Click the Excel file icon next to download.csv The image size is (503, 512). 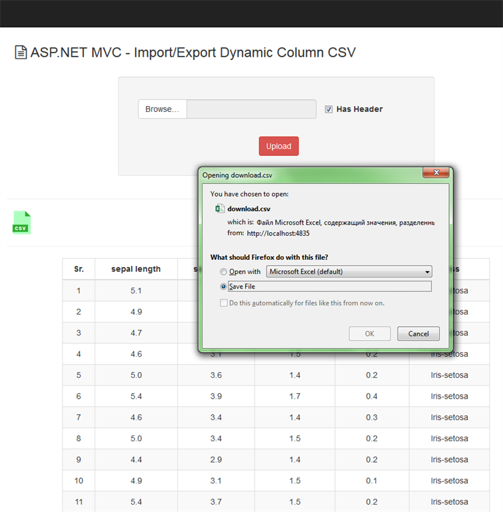220,208
